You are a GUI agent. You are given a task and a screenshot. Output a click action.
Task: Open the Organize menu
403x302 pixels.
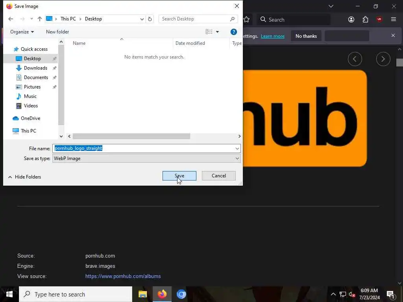tap(22, 32)
